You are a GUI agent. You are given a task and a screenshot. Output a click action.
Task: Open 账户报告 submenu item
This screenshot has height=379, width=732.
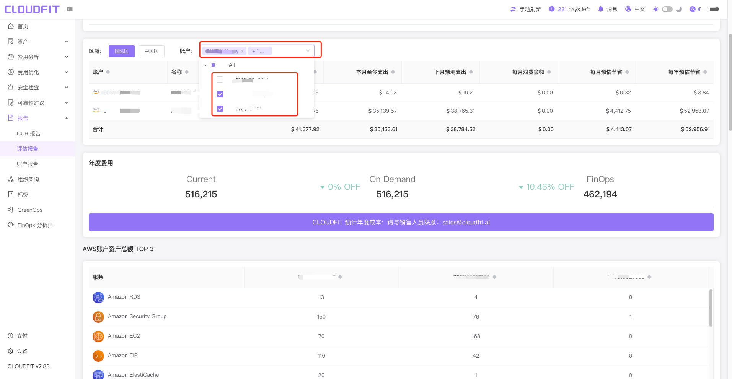(x=37, y=164)
